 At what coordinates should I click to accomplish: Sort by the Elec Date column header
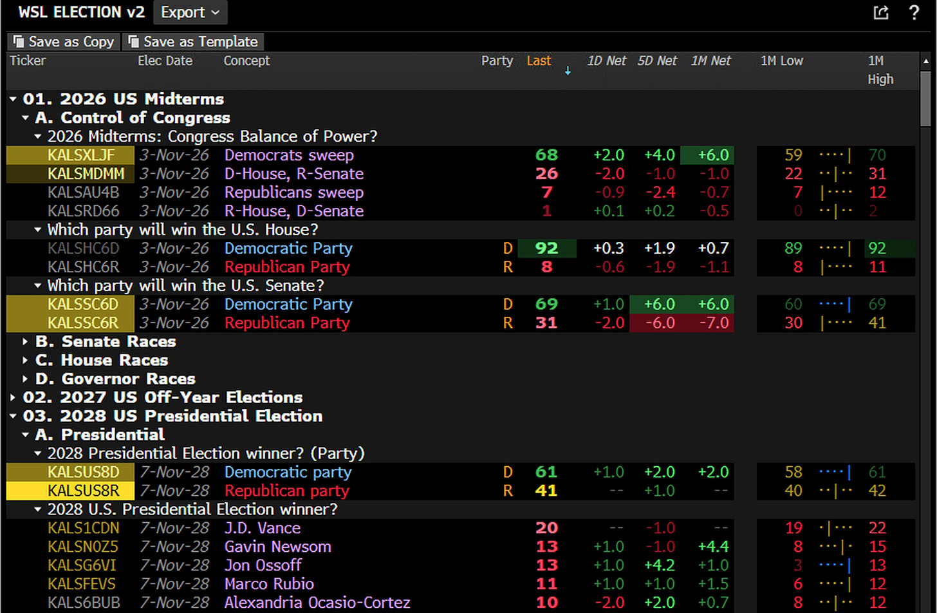[x=165, y=61]
